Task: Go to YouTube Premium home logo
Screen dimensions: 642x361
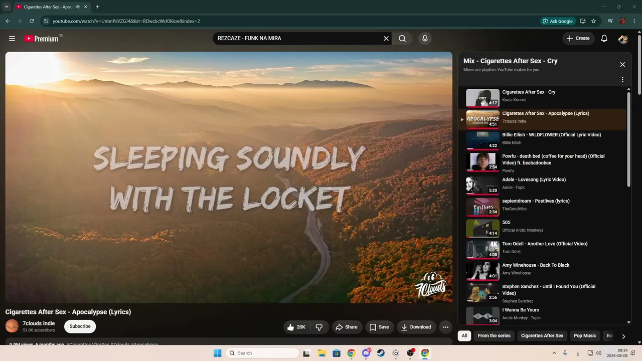Action: [41, 39]
